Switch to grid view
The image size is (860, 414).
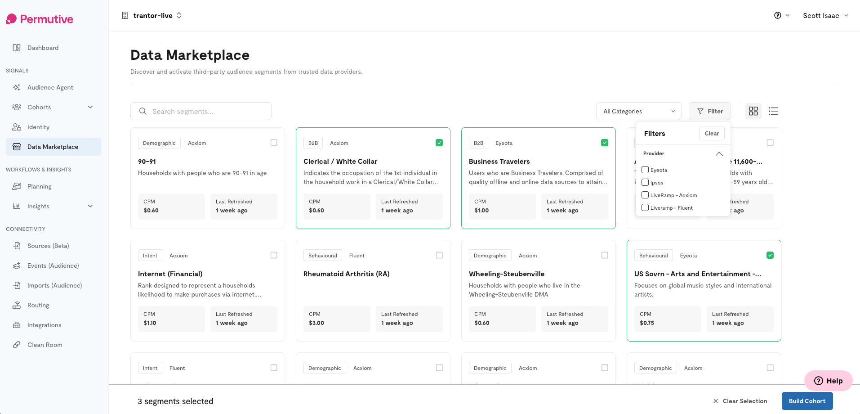coord(753,111)
